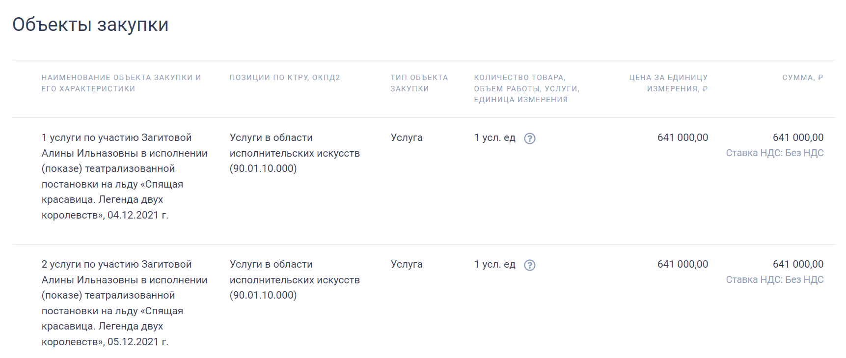Open first item description dated 04.12.2021
846x358 pixels.
point(125,176)
